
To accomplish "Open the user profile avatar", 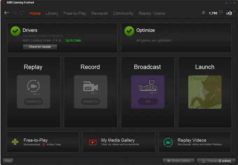I will point(229,12).
